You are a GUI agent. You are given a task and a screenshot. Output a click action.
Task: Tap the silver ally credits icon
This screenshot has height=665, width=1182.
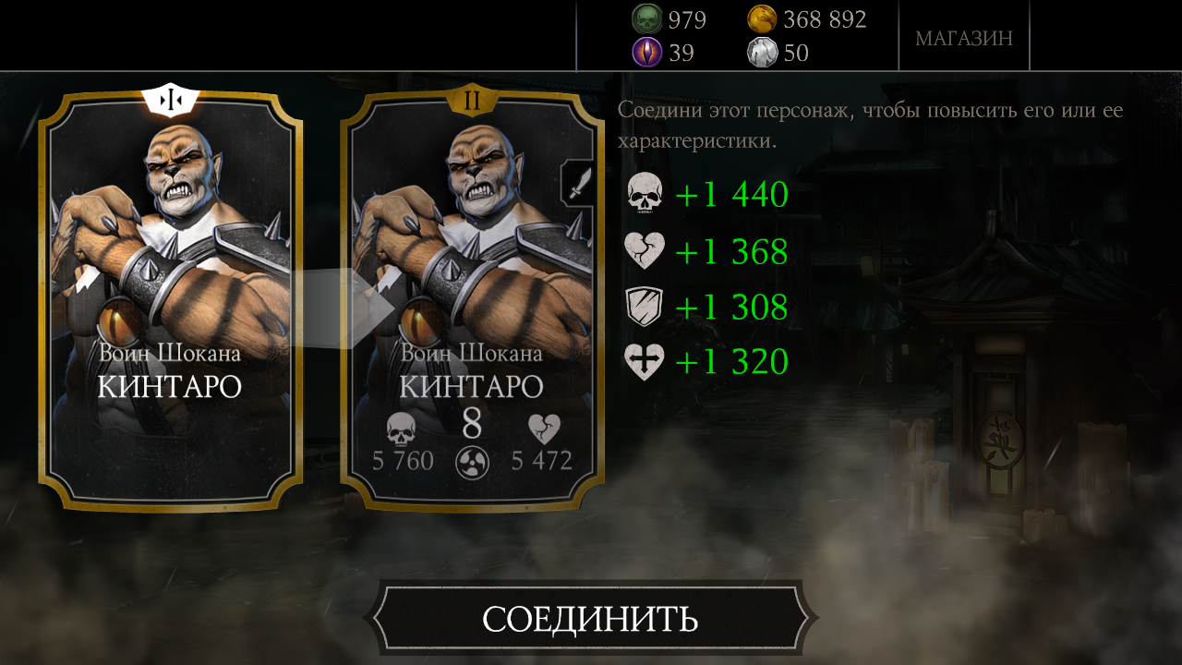(762, 53)
